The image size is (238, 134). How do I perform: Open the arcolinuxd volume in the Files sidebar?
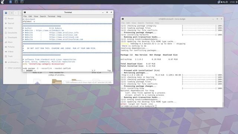(x=13, y=62)
